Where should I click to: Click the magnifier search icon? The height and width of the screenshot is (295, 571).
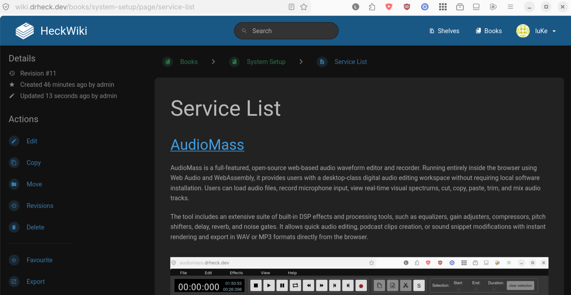(x=244, y=31)
